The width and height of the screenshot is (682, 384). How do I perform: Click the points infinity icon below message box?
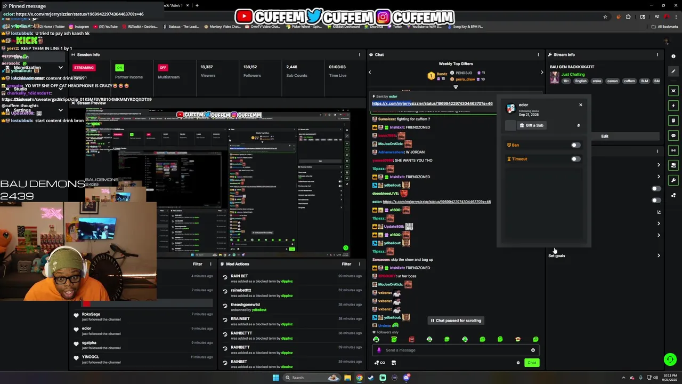pos(380,363)
